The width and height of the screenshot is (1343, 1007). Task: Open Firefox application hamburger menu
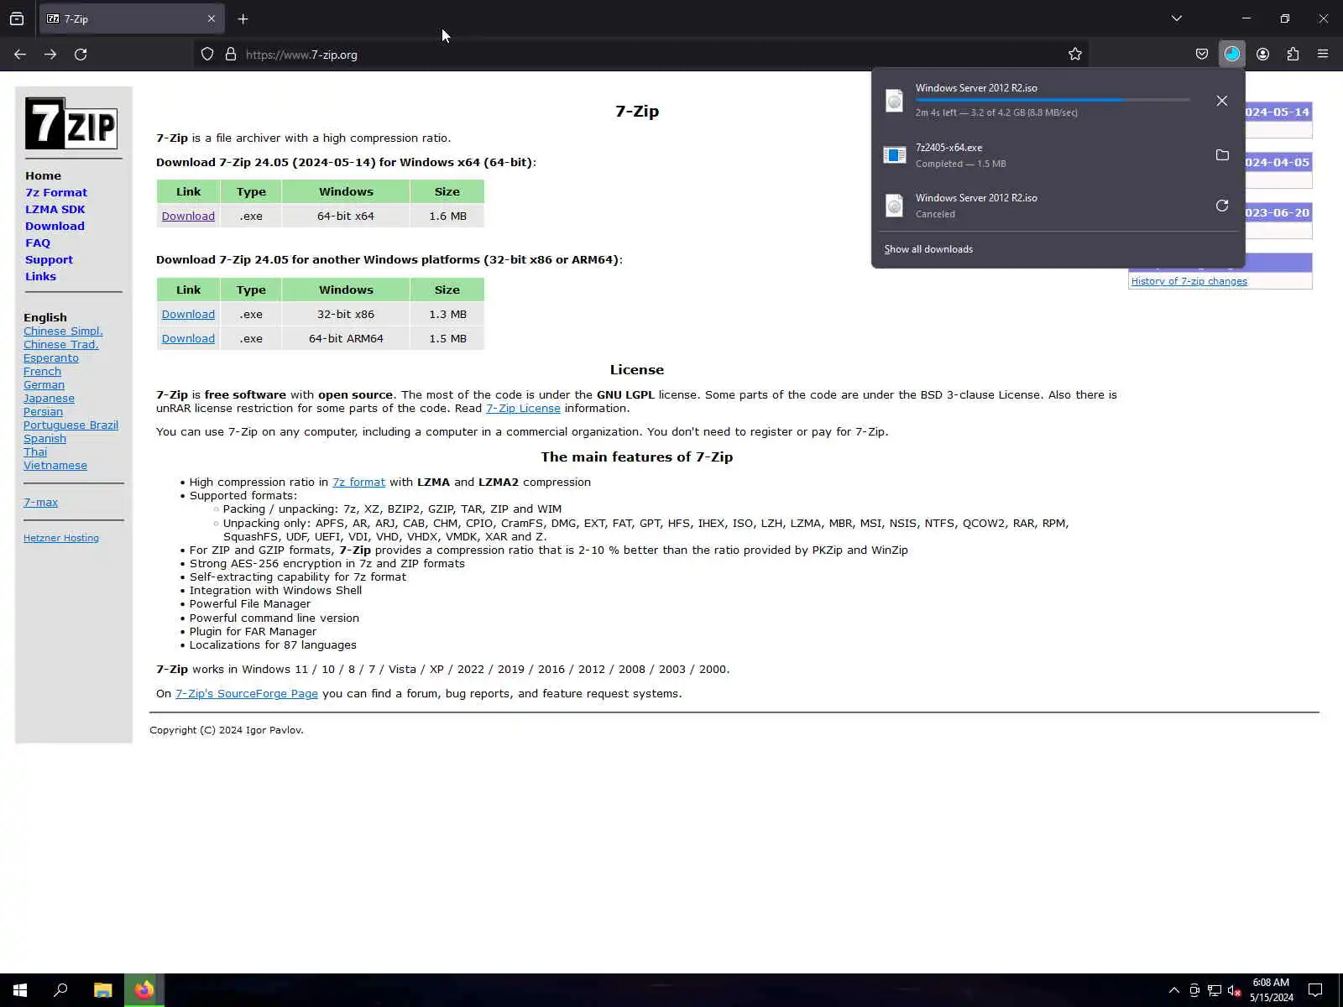click(1323, 55)
